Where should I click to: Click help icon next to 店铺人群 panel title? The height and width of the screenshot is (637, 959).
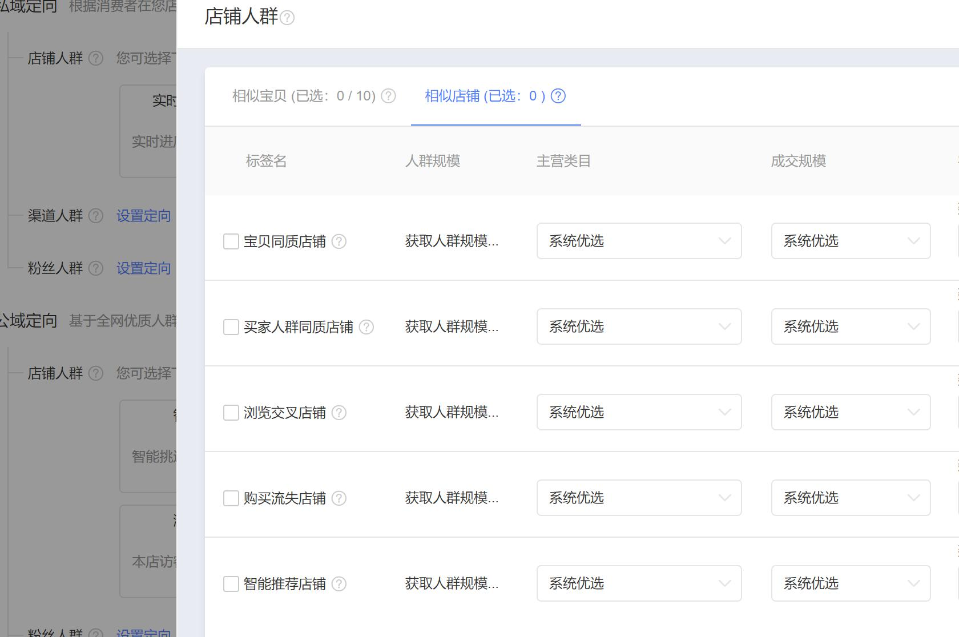(288, 18)
